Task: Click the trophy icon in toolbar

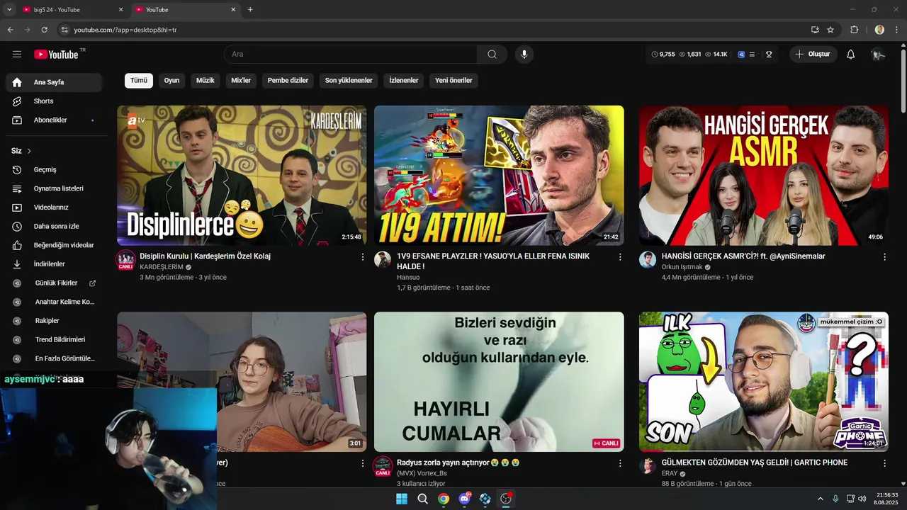Action: [769, 55]
